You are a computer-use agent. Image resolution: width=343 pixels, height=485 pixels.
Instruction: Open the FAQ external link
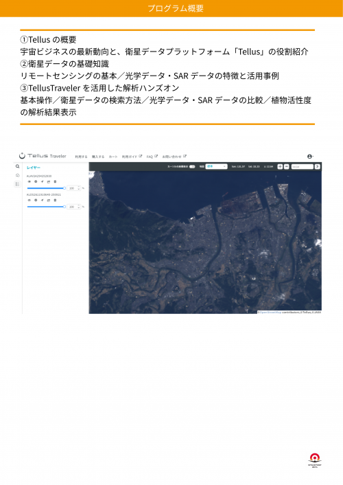152,157
